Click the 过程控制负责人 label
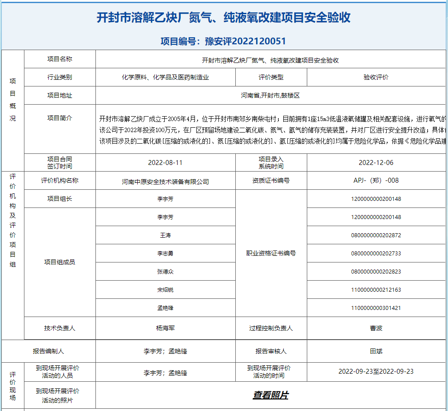 [x=271, y=328]
